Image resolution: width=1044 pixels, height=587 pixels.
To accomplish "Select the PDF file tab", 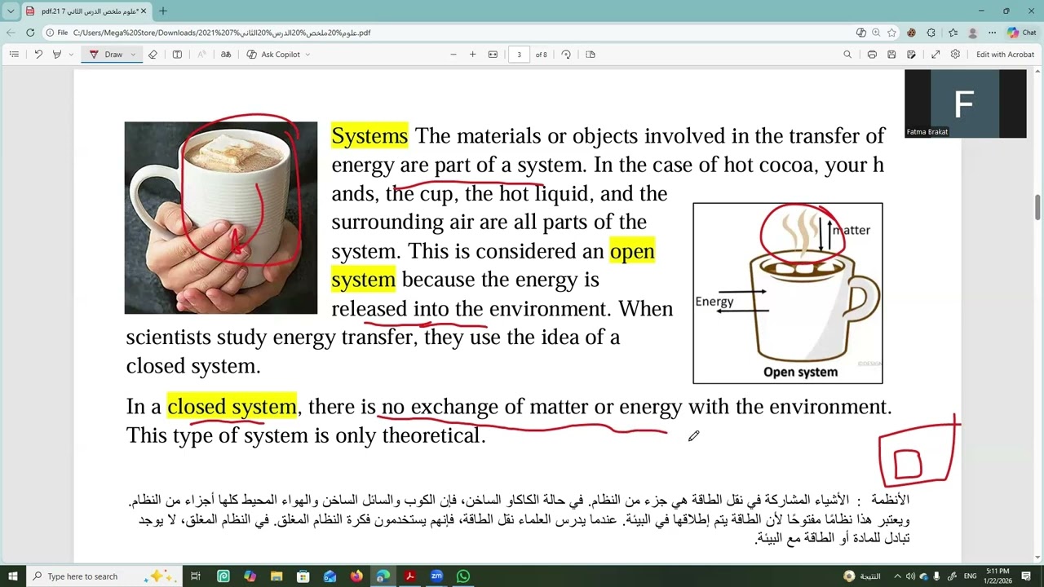I will click(86, 11).
